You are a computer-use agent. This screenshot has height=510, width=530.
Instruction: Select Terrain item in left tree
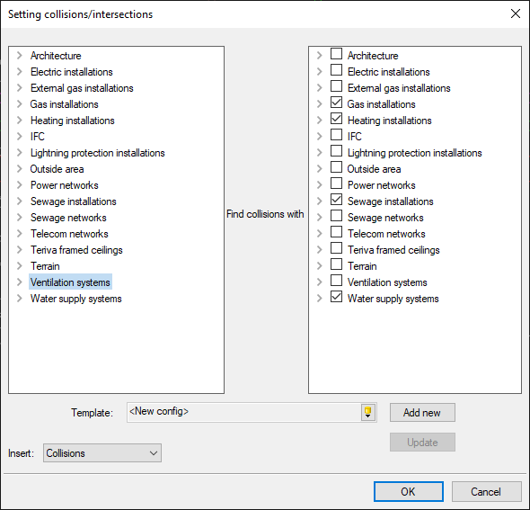coord(45,266)
